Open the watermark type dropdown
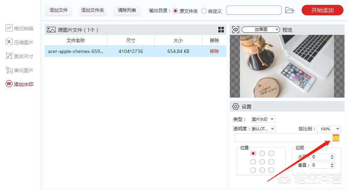This screenshot has height=190, width=348. point(263,119)
